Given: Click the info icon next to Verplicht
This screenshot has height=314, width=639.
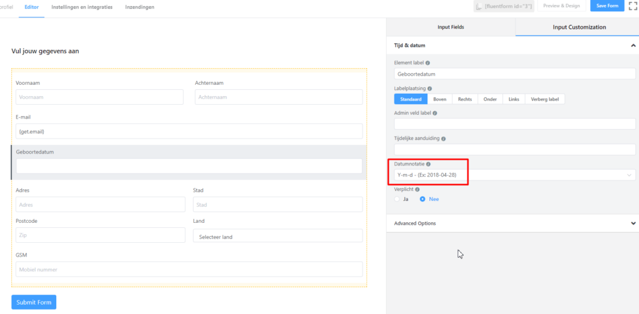Looking at the screenshot, I should pos(417,189).
